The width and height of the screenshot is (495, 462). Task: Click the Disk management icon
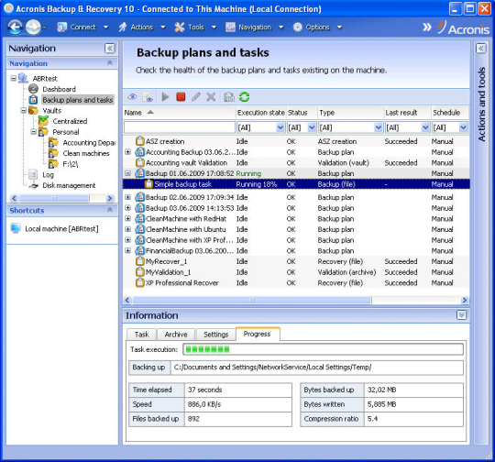point(34,185)
